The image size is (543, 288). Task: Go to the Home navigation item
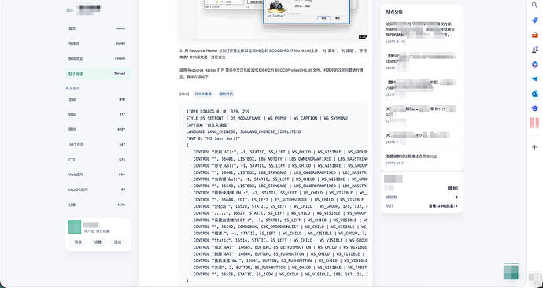point(98,28)
